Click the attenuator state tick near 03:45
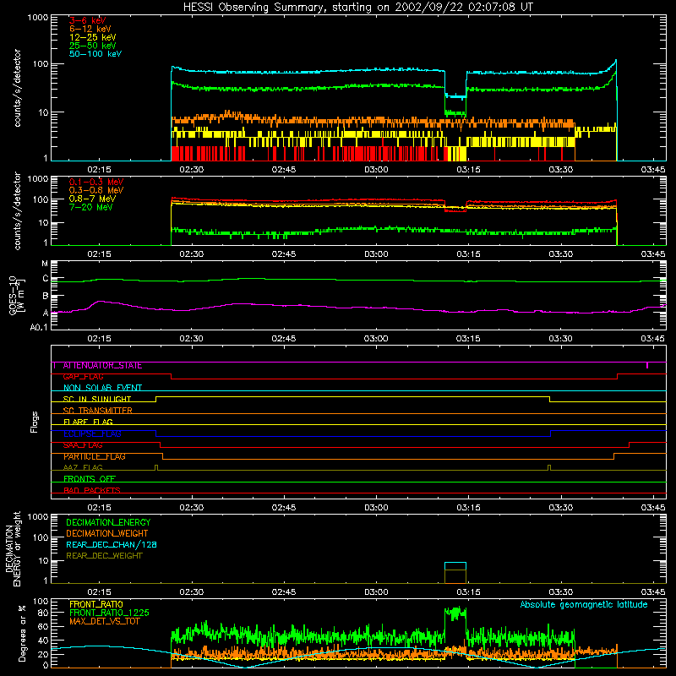Image resolution: width=676 pixels, height=676 pixels. [647, 366]
